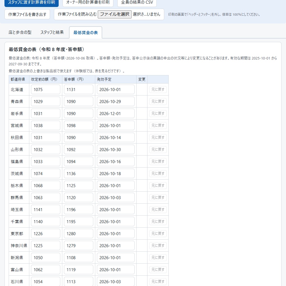Click 群馬県 改定前の額 field 1063
This screenshot has width=286, height=286.
pyautogui.click(x=46, y=197)
